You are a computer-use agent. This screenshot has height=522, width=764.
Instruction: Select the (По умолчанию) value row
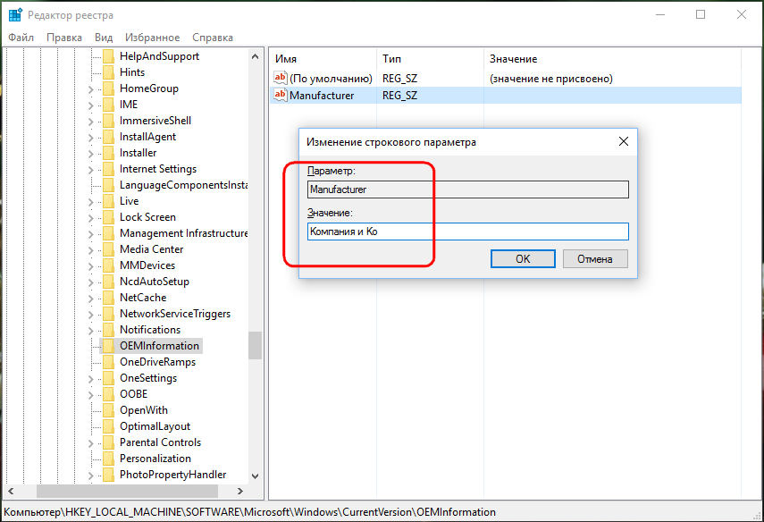505,79
